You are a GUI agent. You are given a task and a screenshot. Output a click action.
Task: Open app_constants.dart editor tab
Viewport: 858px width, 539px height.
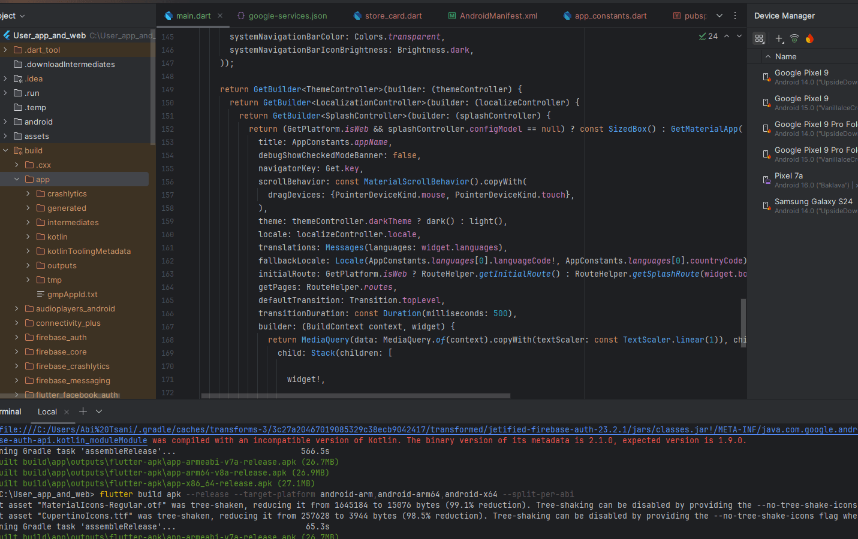coord(604,16)
